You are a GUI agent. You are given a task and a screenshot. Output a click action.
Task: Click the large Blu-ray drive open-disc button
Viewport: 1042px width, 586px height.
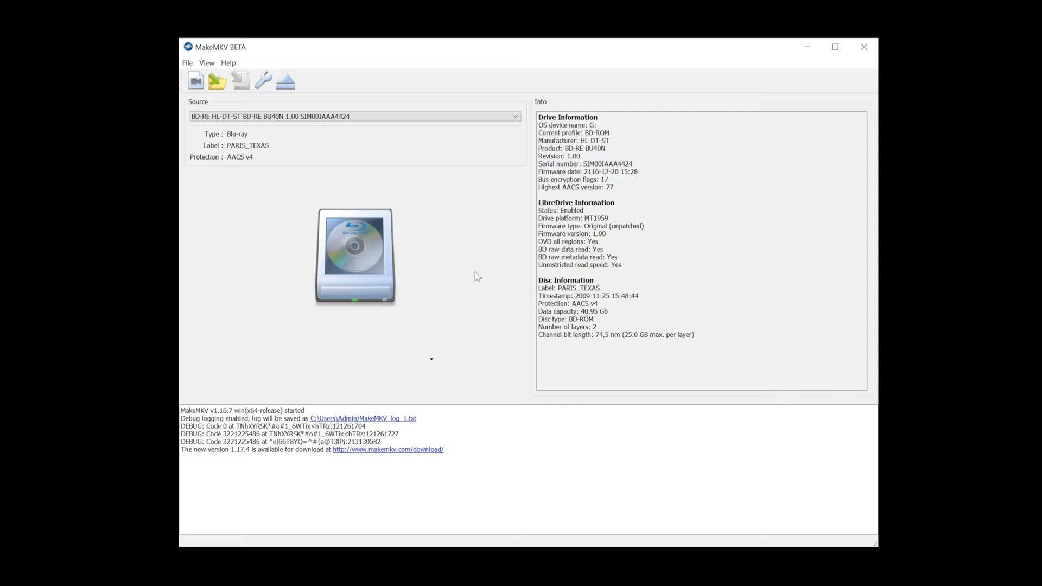[x=355, y=256]
